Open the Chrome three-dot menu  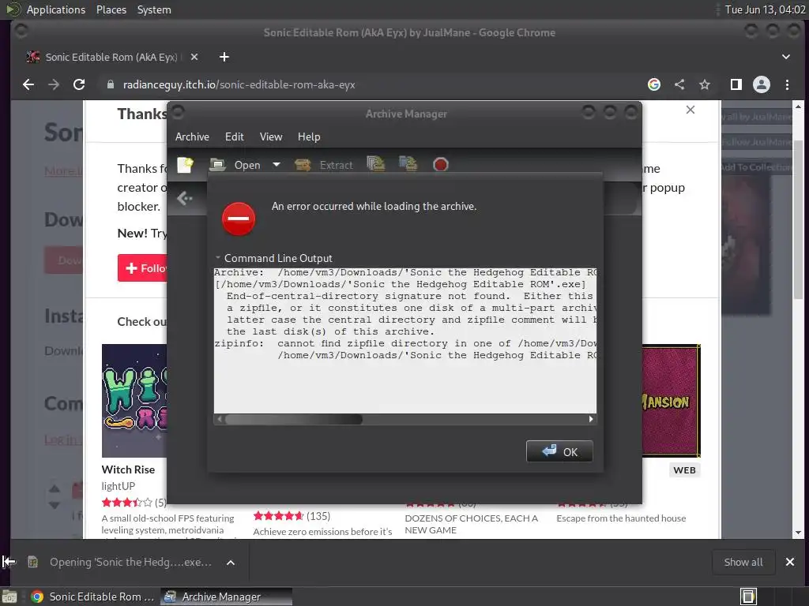(788, 84)
